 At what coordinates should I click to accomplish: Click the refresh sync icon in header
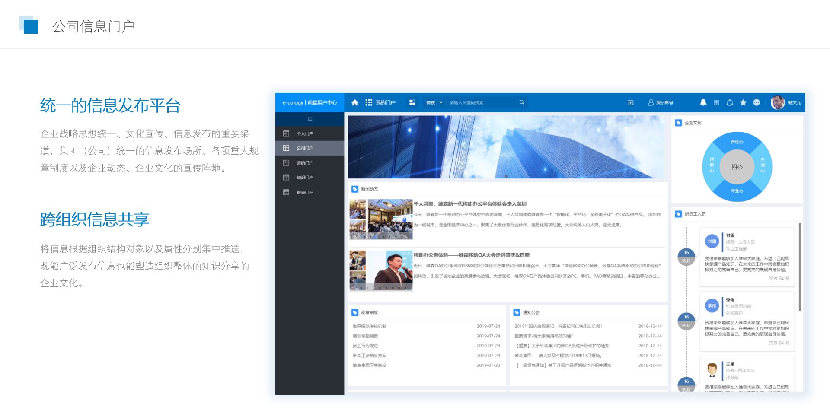(x=730, y=102)
